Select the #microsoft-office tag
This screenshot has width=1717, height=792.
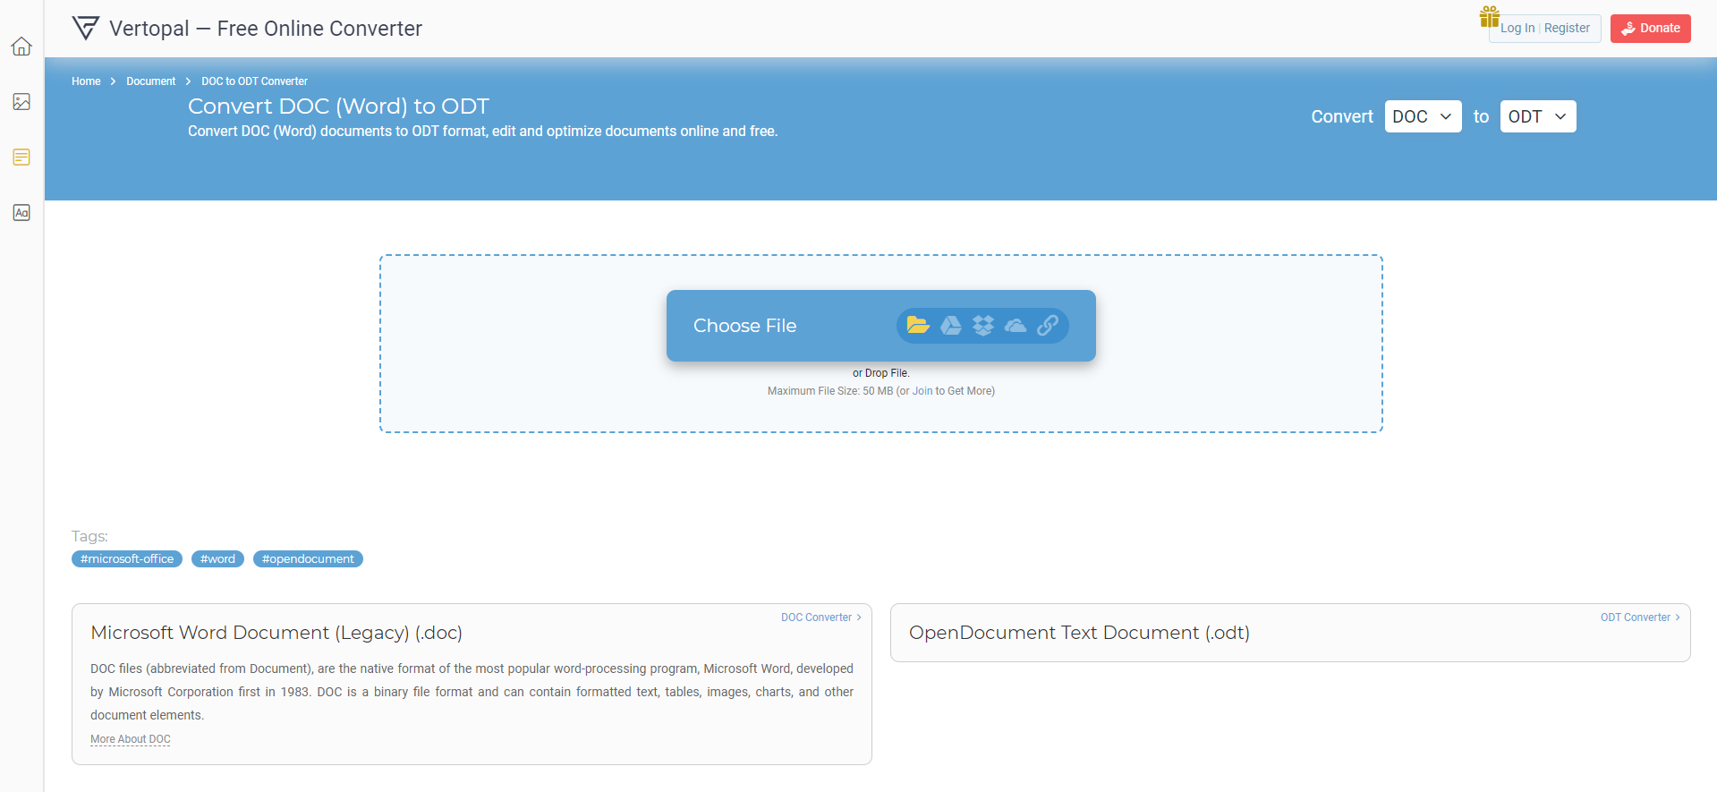pyautogui.click(x=127, y=559)
